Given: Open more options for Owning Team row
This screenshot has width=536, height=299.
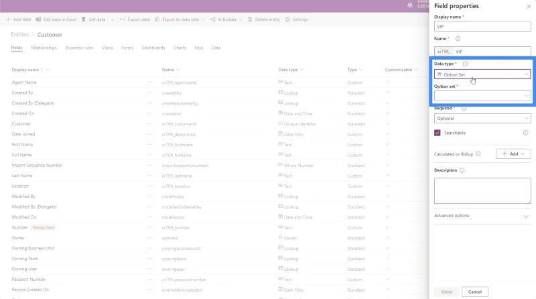Looking at the screenshot, I should [149, 259].
